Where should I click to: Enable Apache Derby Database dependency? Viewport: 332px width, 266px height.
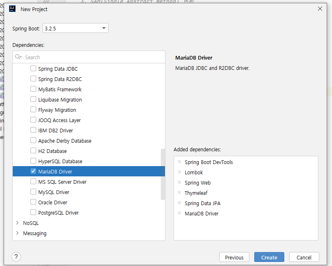coord(33,140)
